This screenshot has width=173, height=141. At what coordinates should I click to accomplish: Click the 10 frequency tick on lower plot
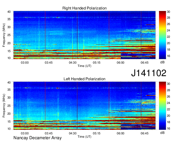click(9, 129)
